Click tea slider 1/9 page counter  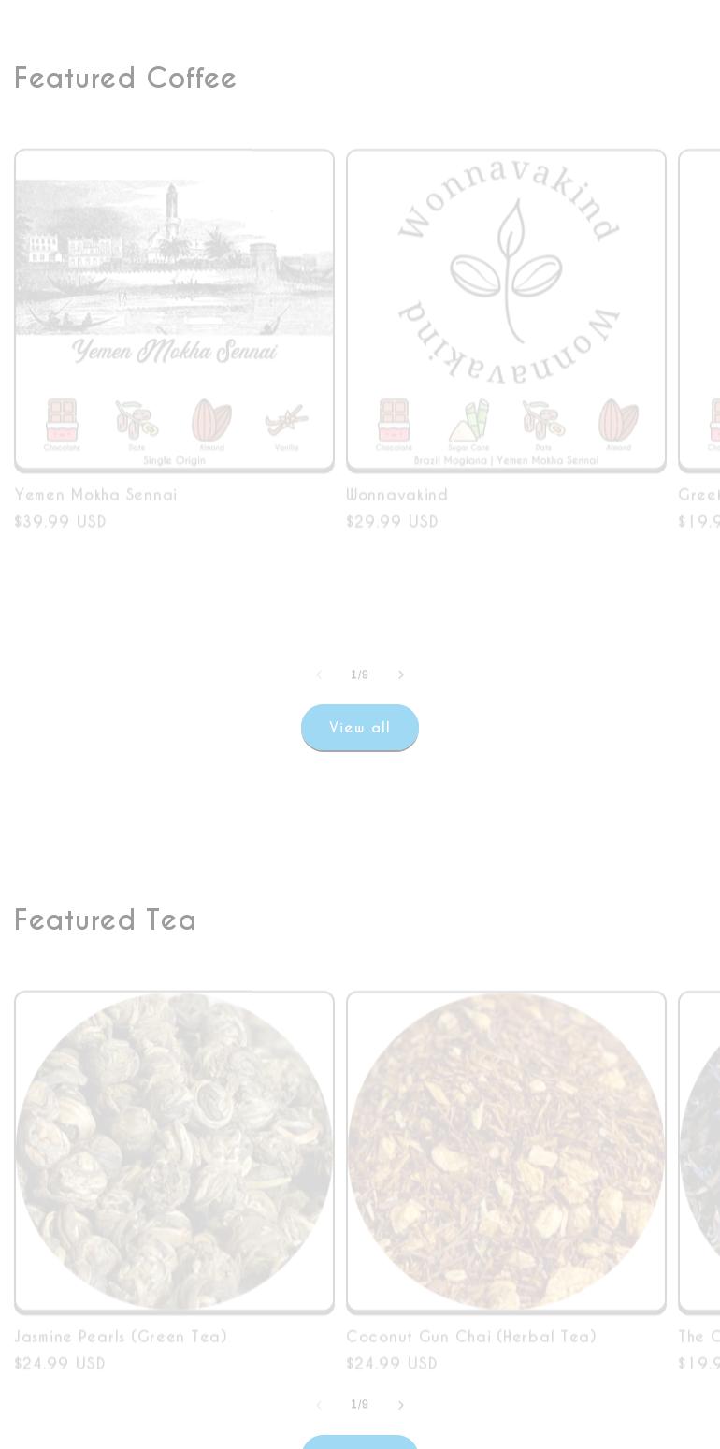pos(360,1404)
